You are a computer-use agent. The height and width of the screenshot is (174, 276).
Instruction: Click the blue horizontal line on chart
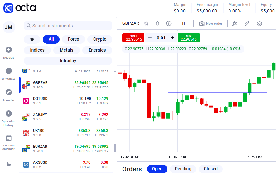point(217,93)
